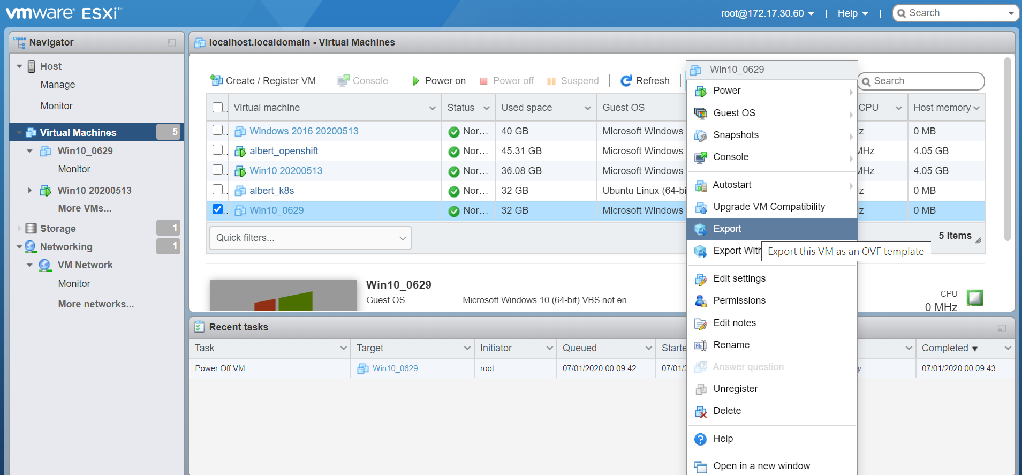
Task: Collapse the Host tree node
Action: click(x=19, y=66)
